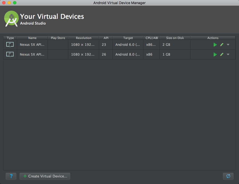The height and width of the screenshot is (184, 239).
Task: Click the Play Store column header
Action: (x=58, y=38)
